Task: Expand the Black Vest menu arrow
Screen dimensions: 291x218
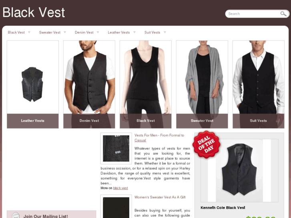Action: pyautogui.click(x=29, y=32)
